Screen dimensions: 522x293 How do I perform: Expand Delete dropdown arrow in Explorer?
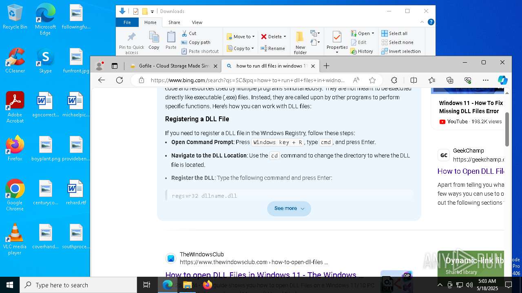pyautogui.click(x=285, y=37)
